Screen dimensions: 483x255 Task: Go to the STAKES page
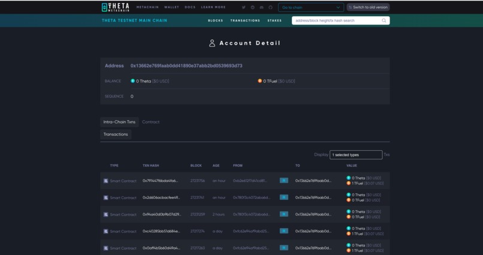point(274,20)
